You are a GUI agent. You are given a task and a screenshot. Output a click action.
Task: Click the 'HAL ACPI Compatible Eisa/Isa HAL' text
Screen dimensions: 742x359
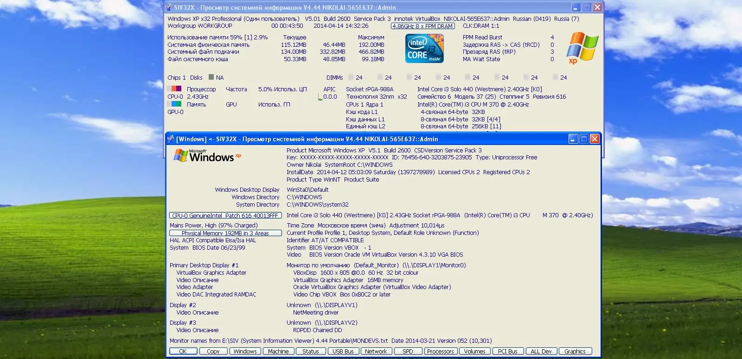tap(213, 240)
